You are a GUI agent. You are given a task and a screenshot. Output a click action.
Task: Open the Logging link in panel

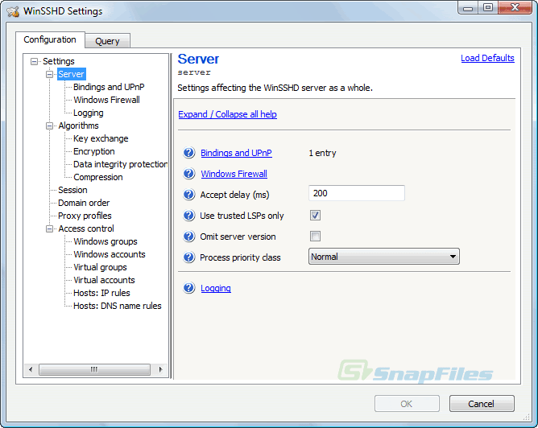[216, 288]
